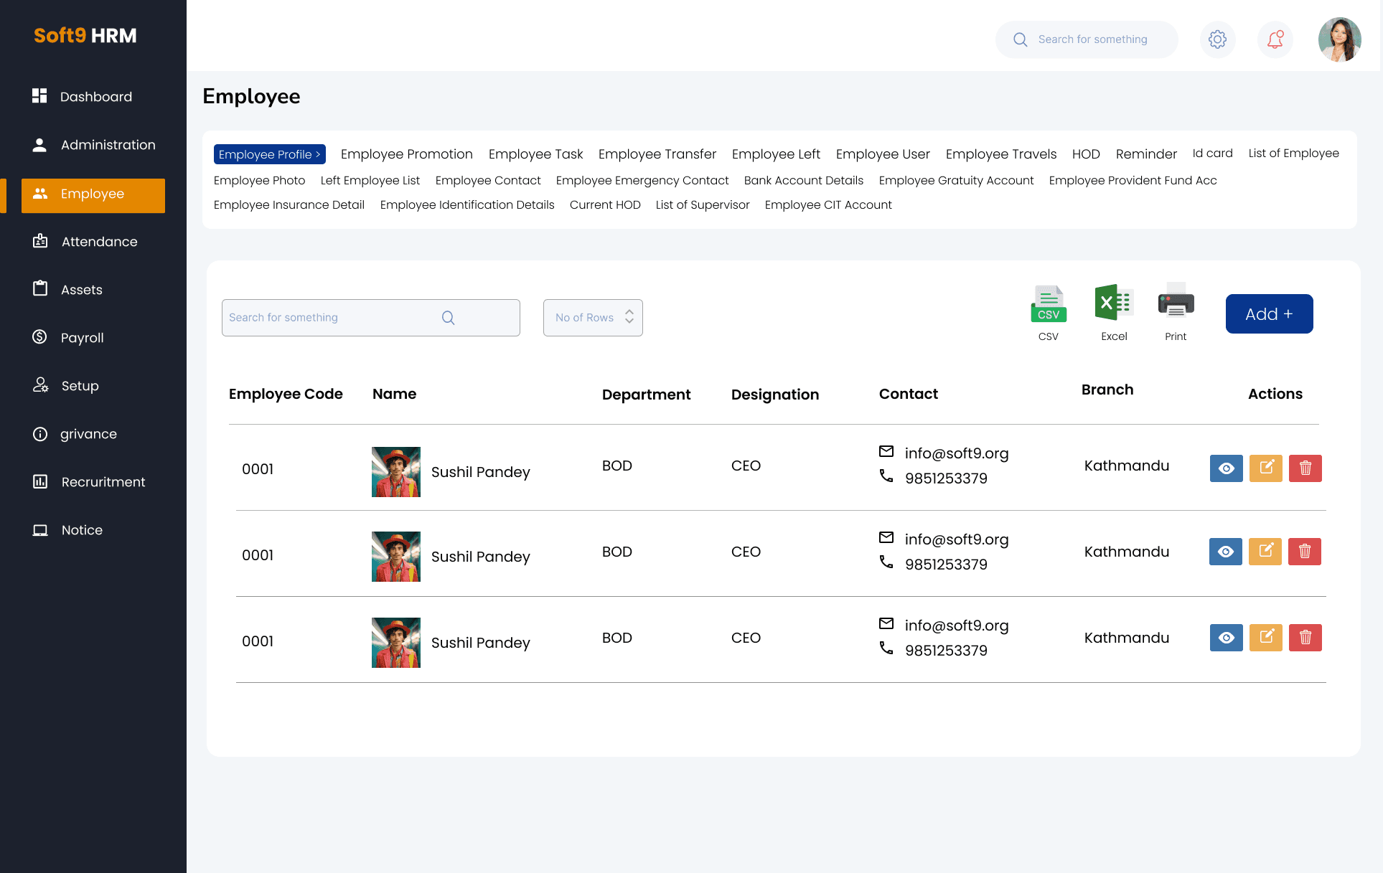This screenshot has width=1383, height=873.
Task: Click the Designation column header
Action: (x=775, y=395)
